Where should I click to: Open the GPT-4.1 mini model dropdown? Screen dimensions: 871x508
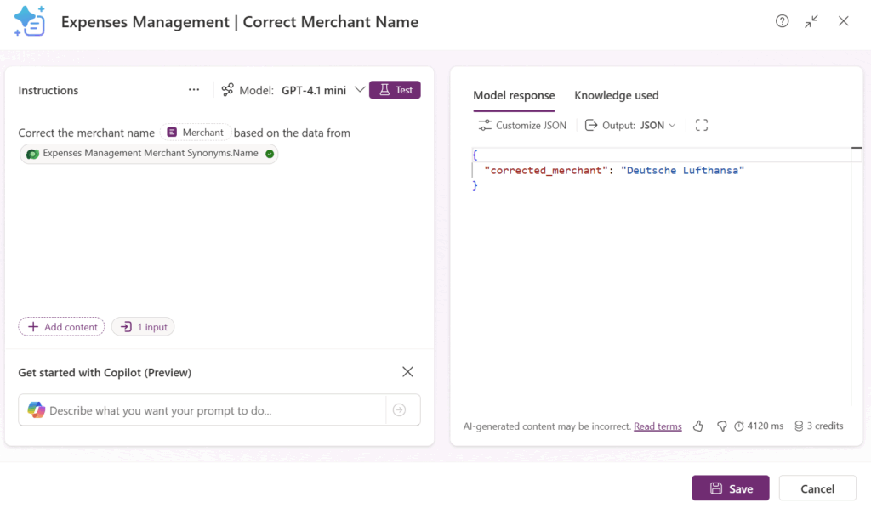(x=359, y=90)
